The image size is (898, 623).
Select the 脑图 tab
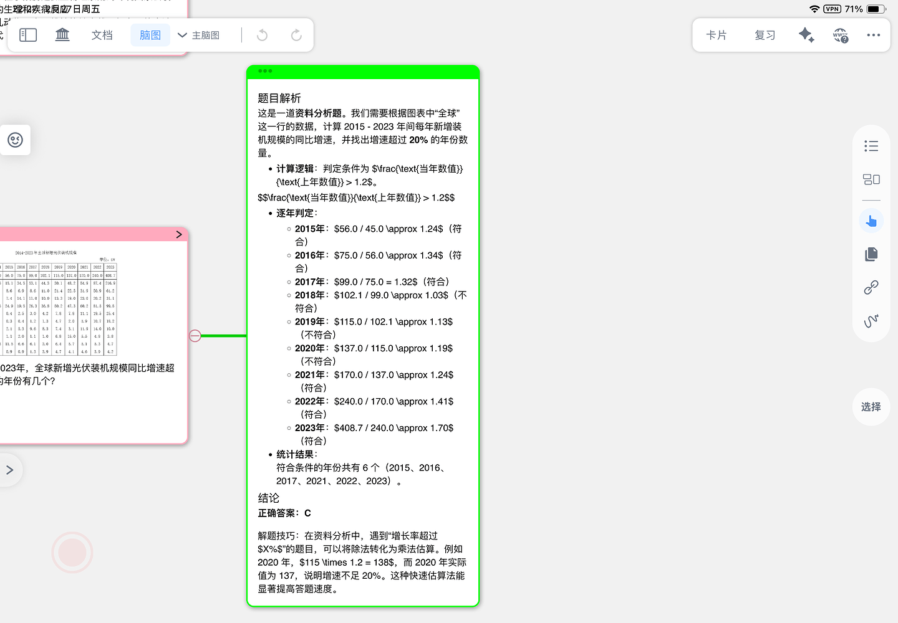coord(150,35)
